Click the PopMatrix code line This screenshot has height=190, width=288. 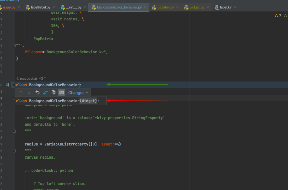pyautogui.click(x=43, y=39)
